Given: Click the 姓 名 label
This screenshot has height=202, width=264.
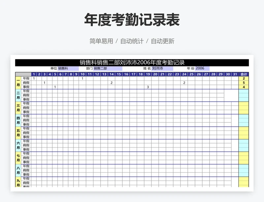Looking at the screenshot, I should pos(147,69).
